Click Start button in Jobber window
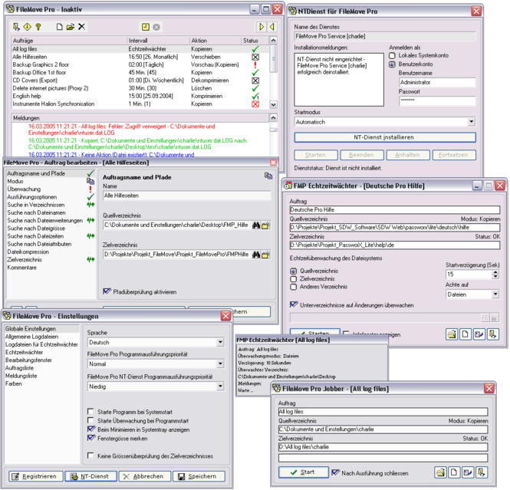The image size is (510, 490). pyautogui.click(x=304, y=472)
